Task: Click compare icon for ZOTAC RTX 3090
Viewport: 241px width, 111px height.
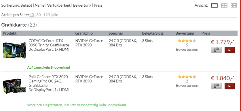Action: [217, 50]
